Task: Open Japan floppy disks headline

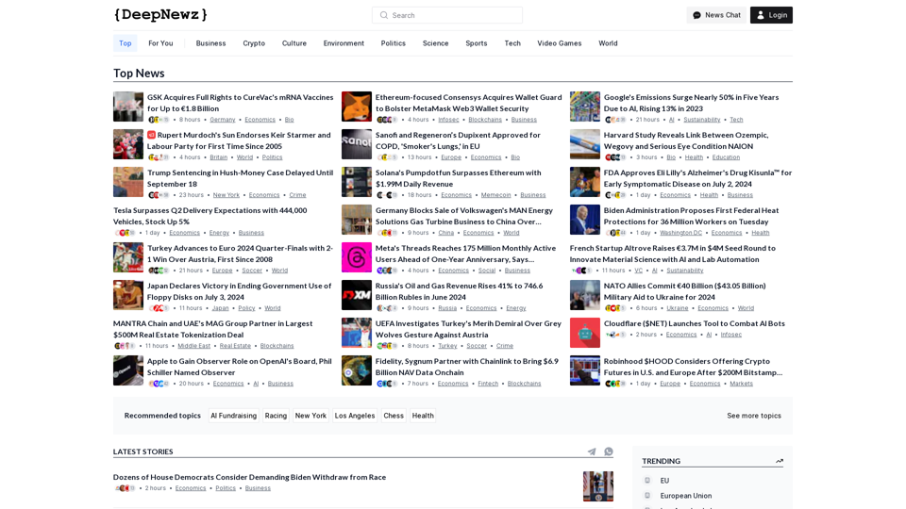Action: coord(239,291)
